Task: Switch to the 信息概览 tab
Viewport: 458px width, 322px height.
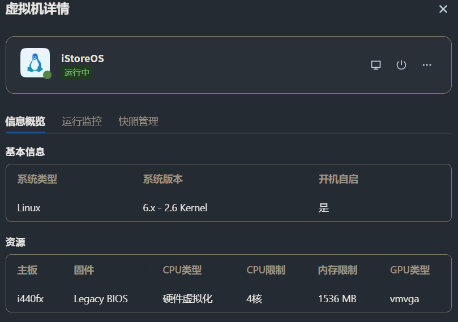Action: [25, 121]
